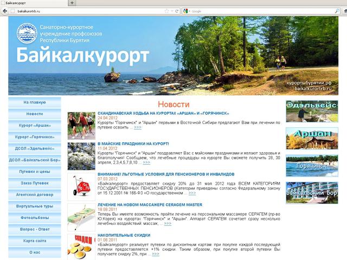The width and height of the screenshot is (347, 260).
Task: Open В майские праздники на курорт headline
Action: click(x=133, y=144)
